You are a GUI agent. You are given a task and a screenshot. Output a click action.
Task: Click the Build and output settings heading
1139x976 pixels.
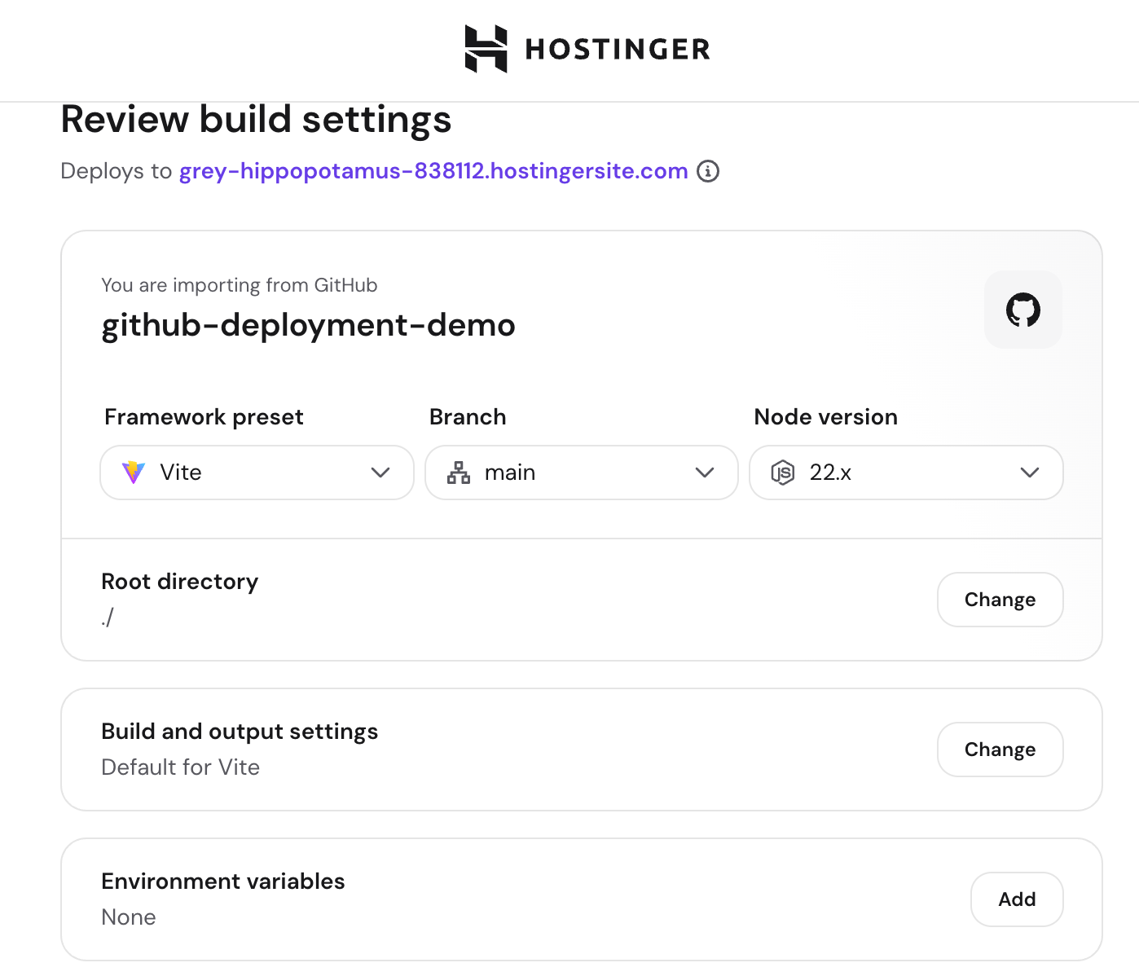tap(240, 732)
